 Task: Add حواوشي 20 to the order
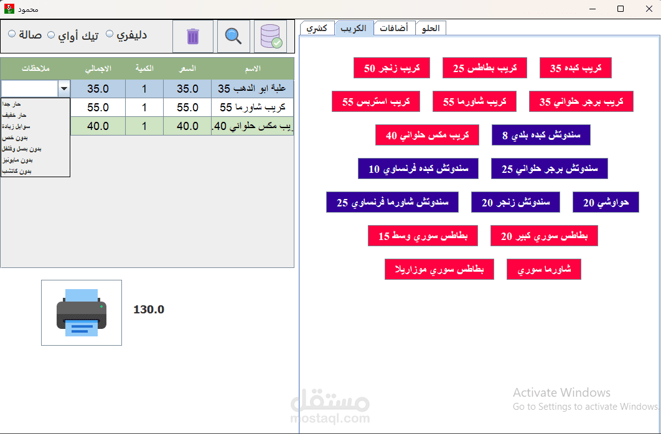click(x=606, y=203)
